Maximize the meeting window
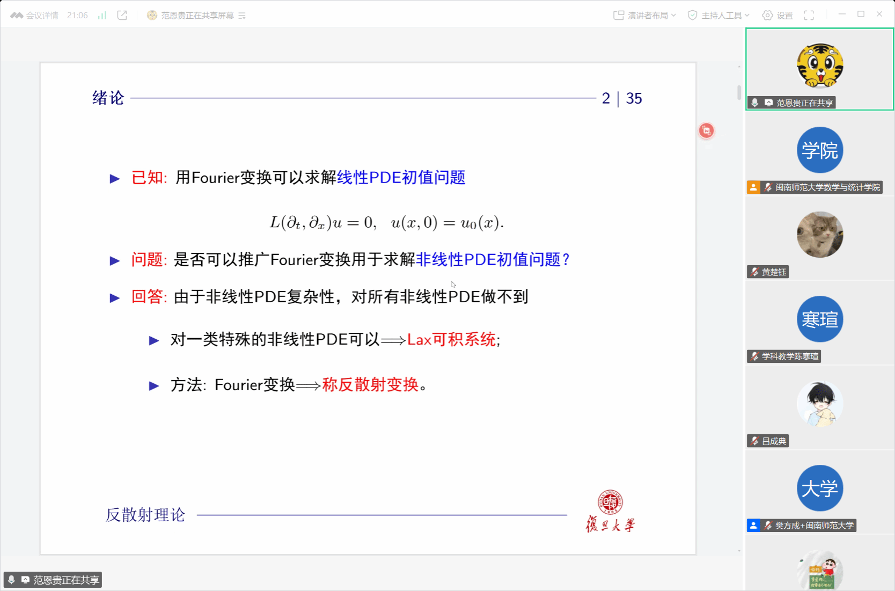 (x=861, y=14)
